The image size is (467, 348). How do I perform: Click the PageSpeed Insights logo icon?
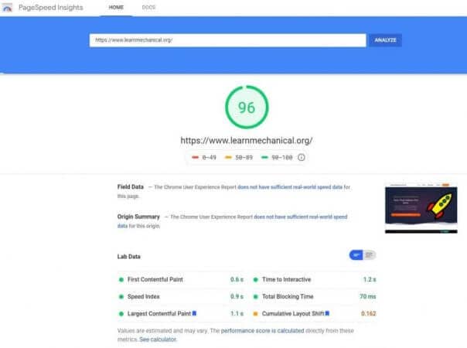pos(7,8)
